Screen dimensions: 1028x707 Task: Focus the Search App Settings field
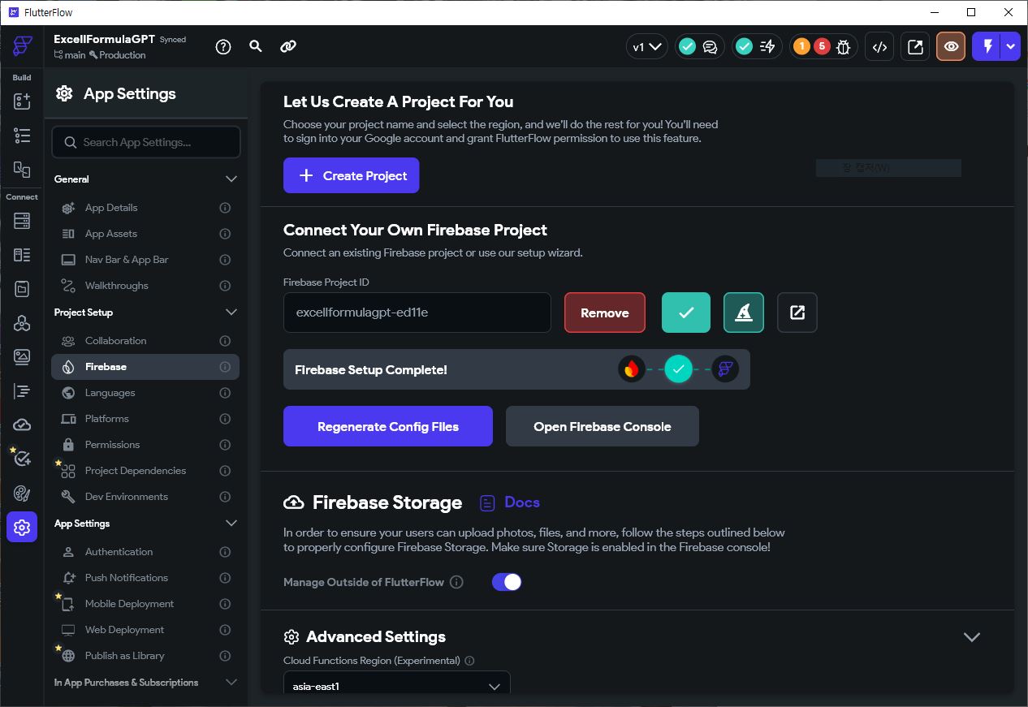(x=146, y=142)
